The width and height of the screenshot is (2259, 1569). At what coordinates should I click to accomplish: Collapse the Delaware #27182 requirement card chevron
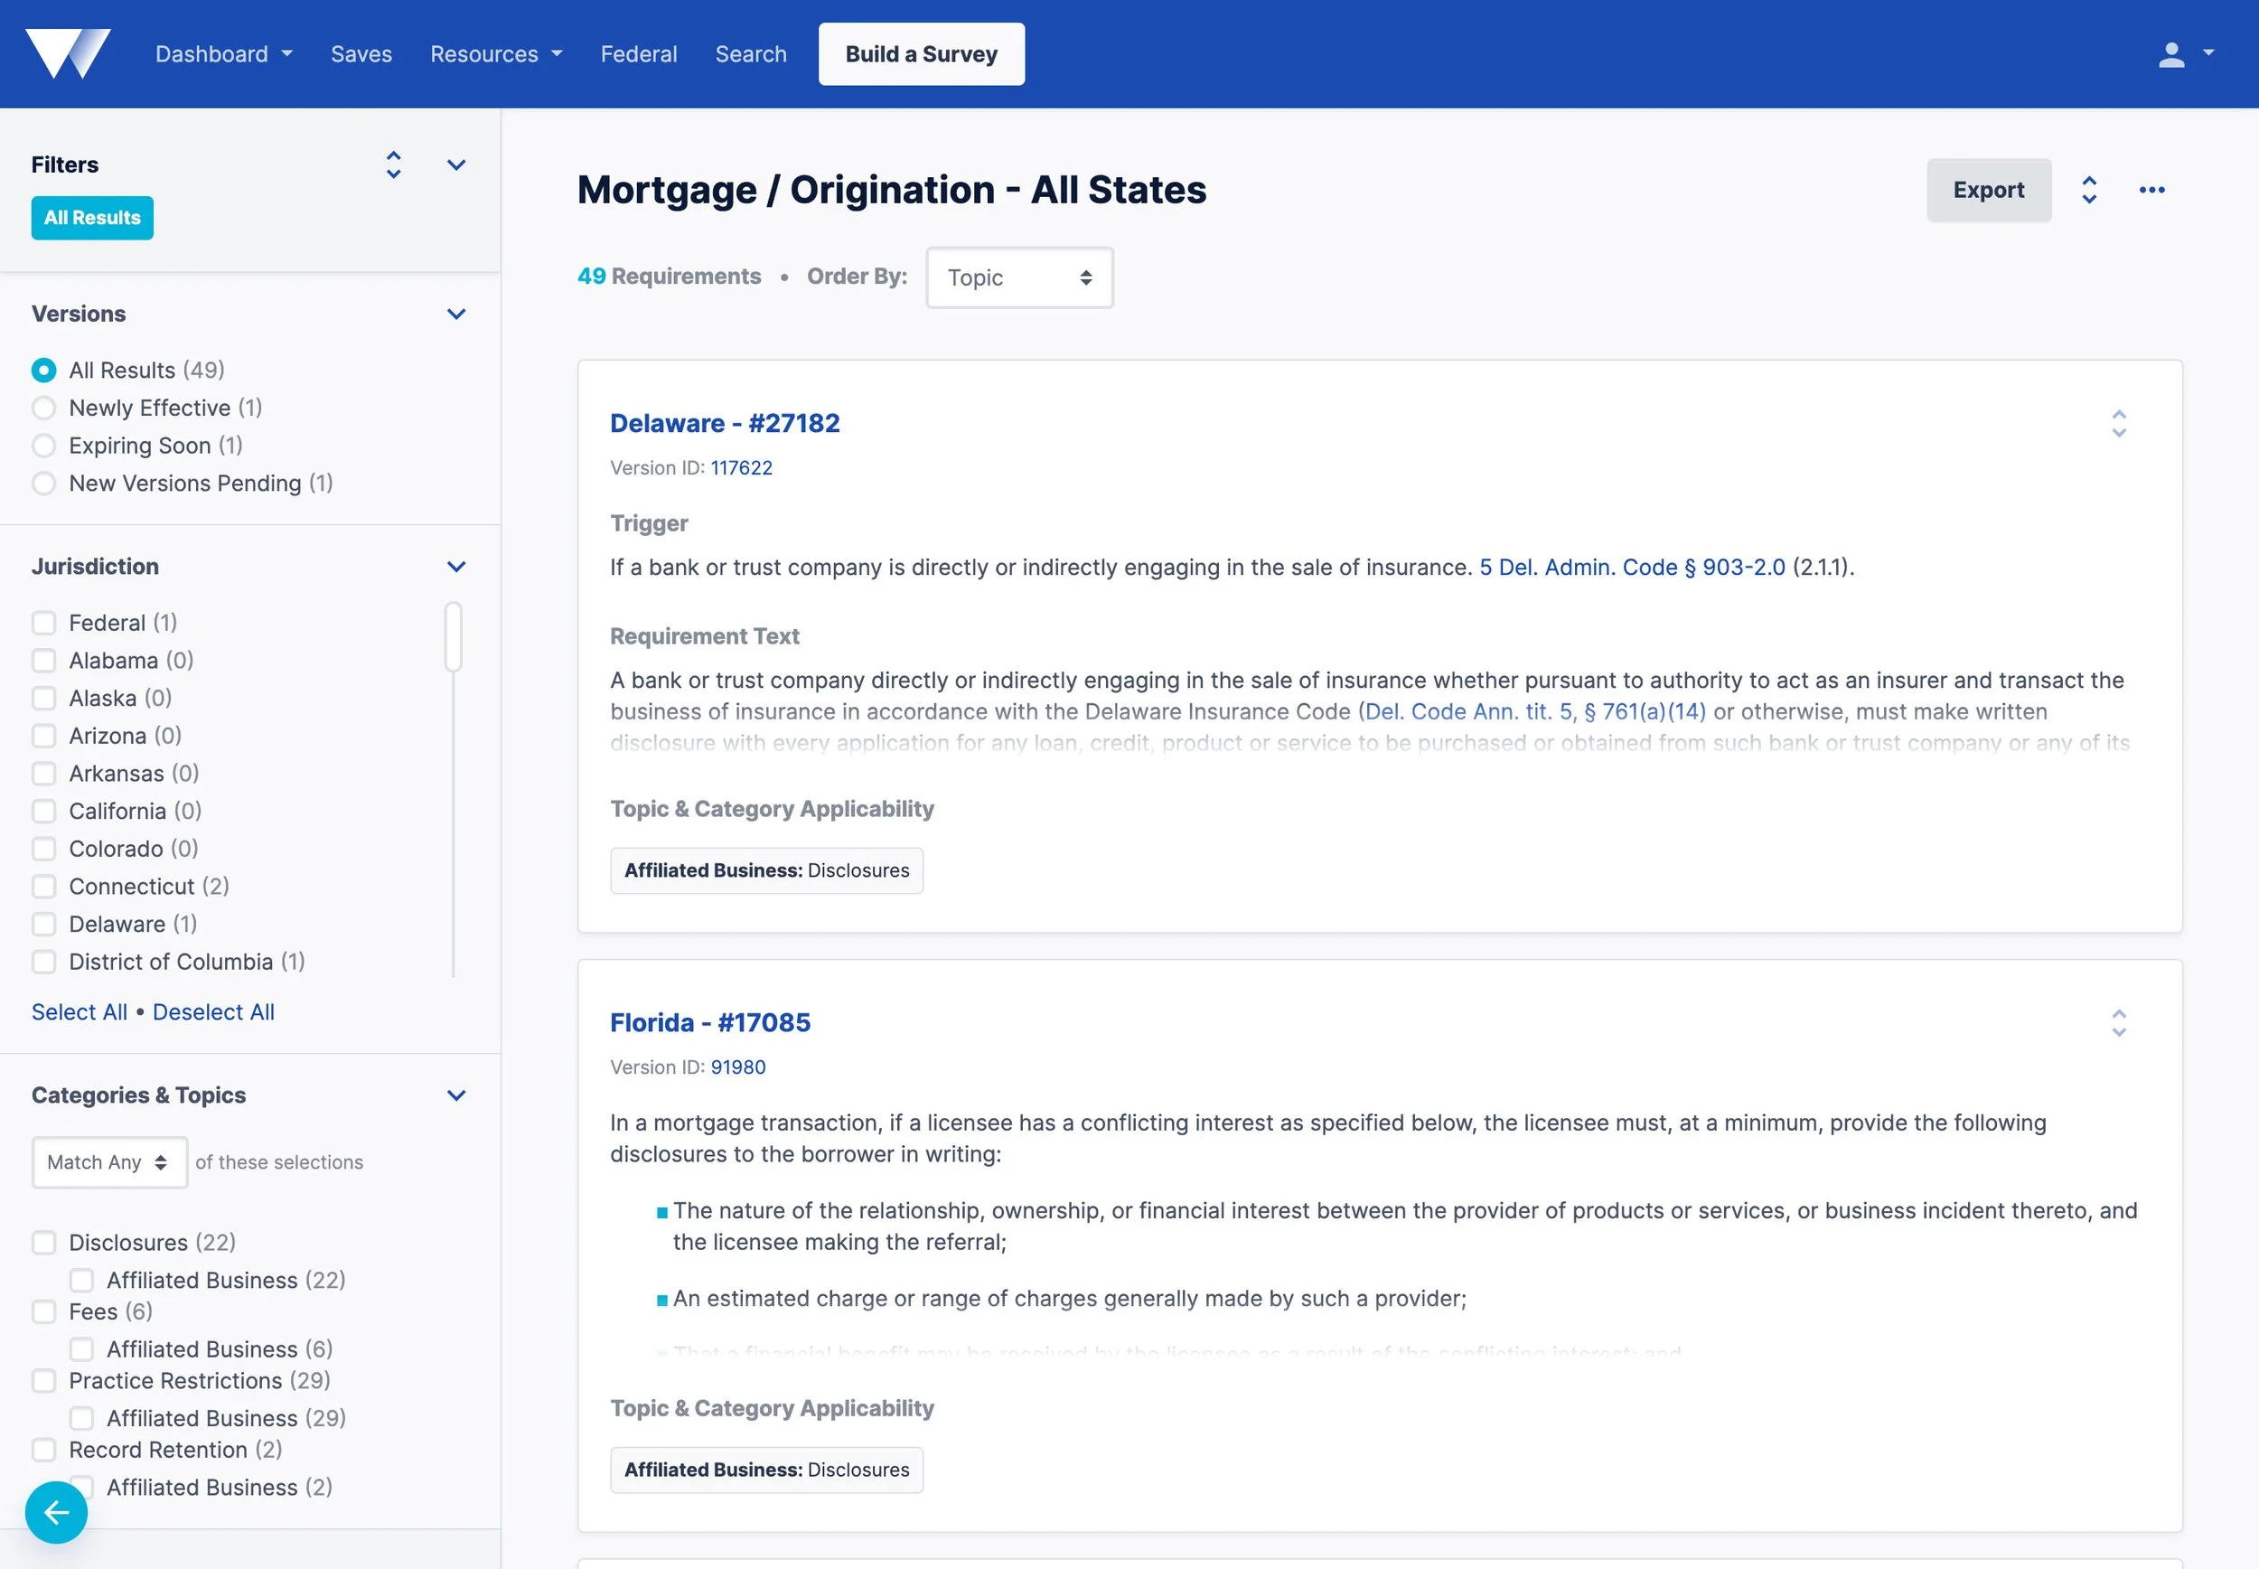2118,424
